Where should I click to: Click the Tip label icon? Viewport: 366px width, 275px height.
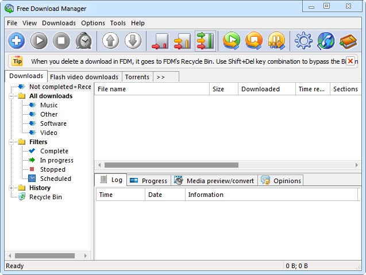pyautogui.click(x=17, y=61)
